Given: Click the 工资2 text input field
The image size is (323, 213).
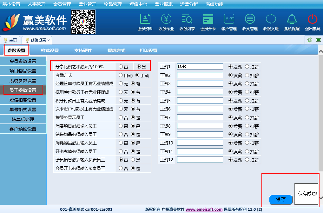Looking at the screenshot, I should (200, 75).
